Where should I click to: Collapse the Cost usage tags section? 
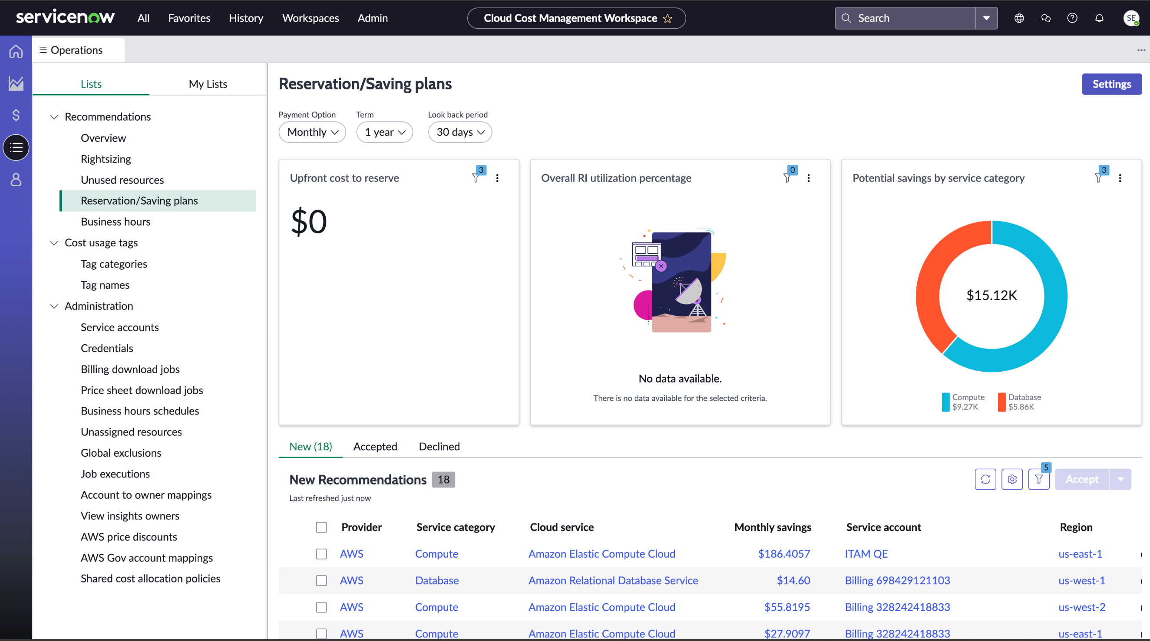click(54, 243)
